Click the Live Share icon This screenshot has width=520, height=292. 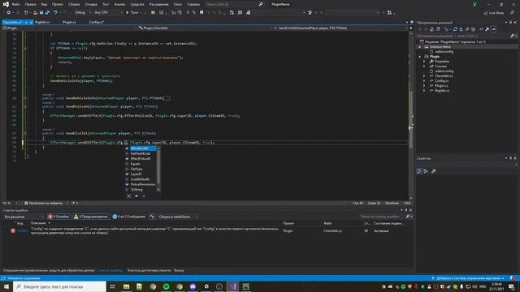coord(485,13)
